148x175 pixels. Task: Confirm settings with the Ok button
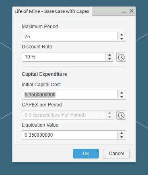(x=86, y=154)
